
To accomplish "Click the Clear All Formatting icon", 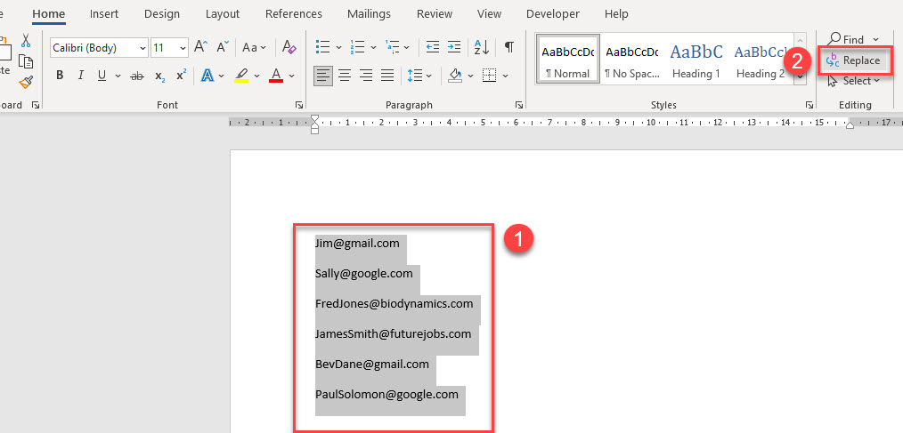I will 289,48.
